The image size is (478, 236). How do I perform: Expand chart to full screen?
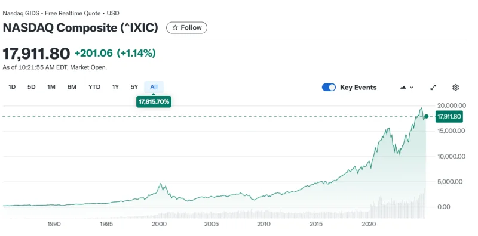(433, 88)
